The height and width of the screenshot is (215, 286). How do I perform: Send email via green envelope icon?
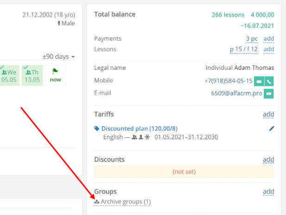pos(269,94)
